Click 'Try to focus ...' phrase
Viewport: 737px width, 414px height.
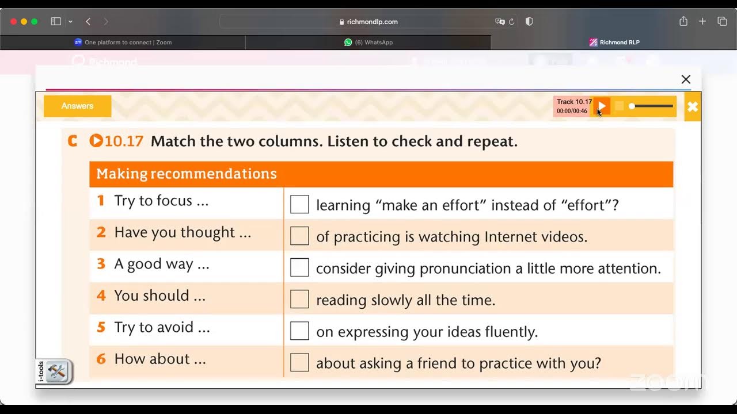pos(161,201)
